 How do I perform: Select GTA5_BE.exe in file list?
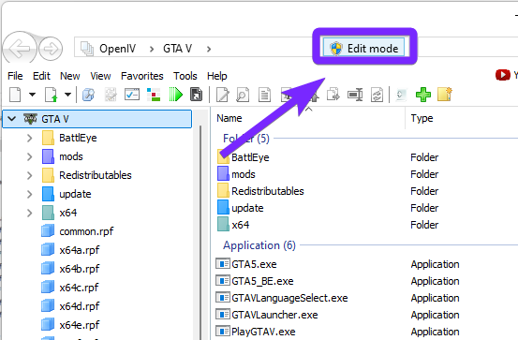(x=255, y=281)
